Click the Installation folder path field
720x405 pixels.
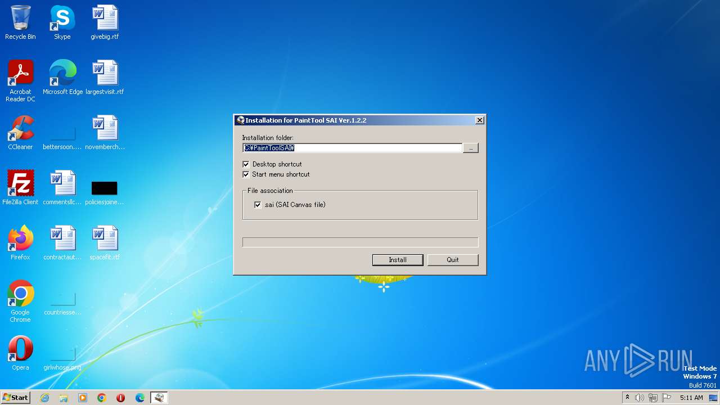click(353, 148)
